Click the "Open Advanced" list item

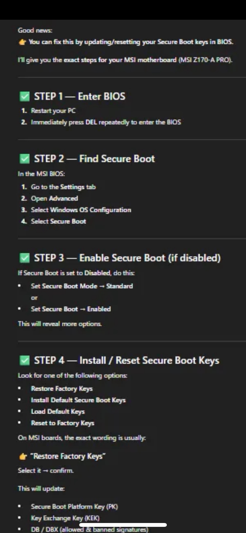coord(54,198)
